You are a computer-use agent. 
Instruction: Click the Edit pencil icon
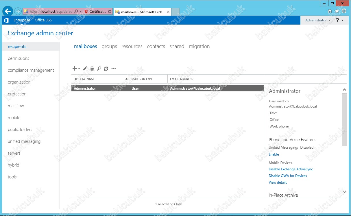pos(85,69)
